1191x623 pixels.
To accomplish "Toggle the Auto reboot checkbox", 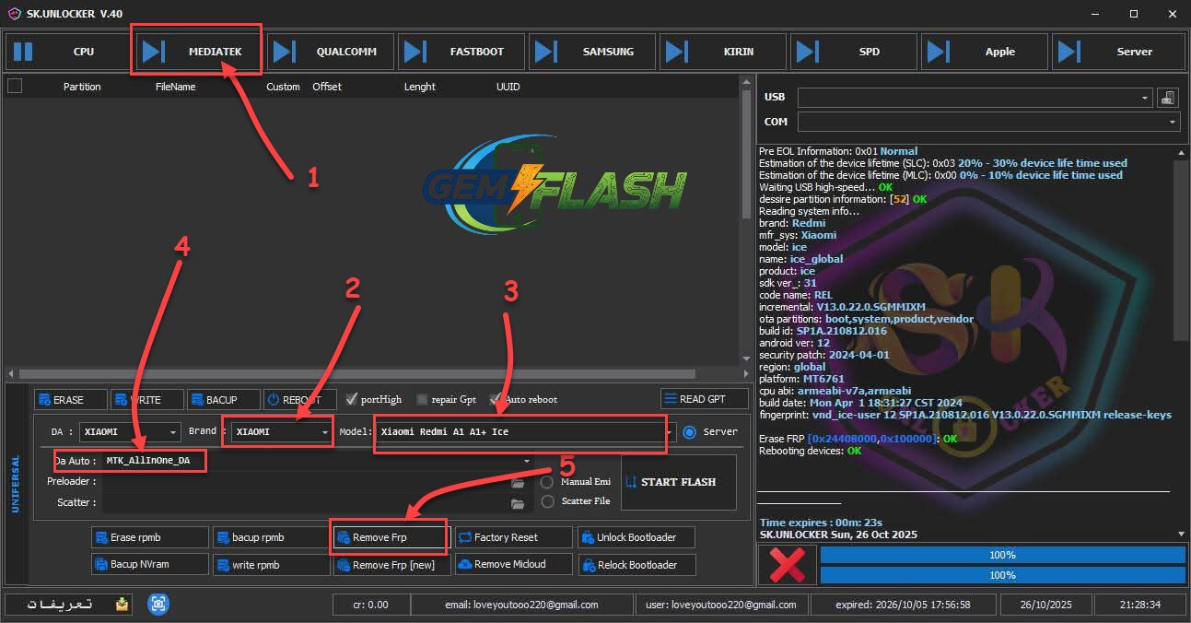I will tap(496, 399).
